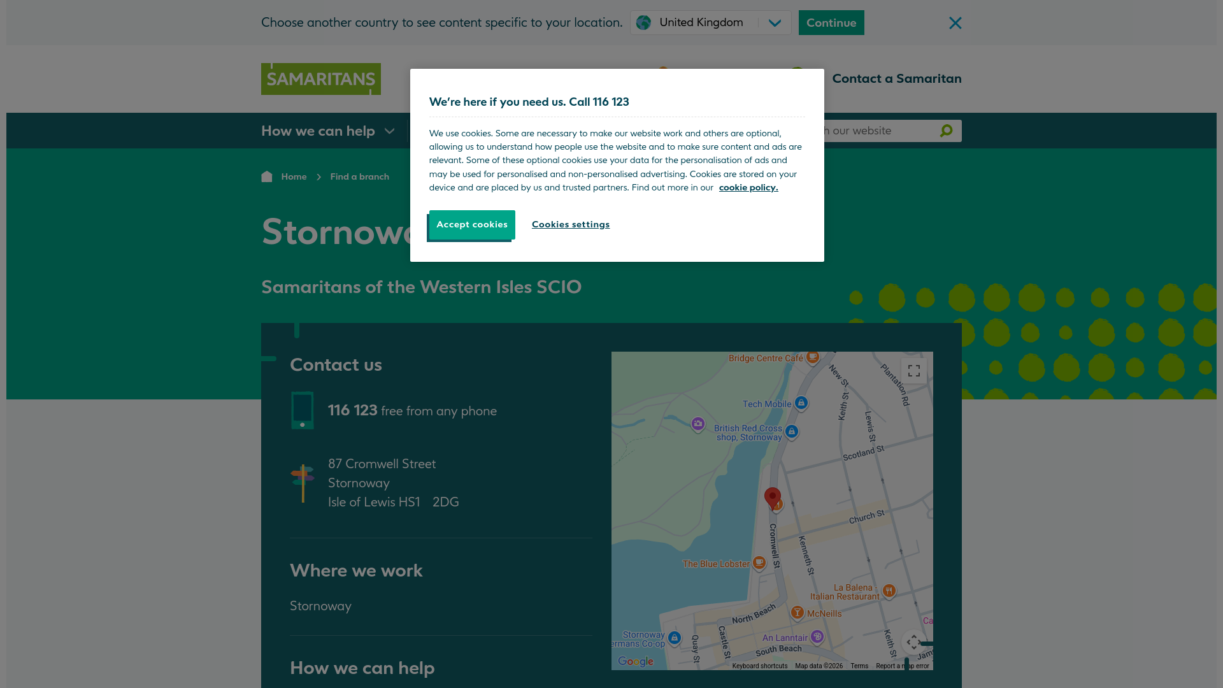Click the Samaritans logo

[x=321, y=79]
